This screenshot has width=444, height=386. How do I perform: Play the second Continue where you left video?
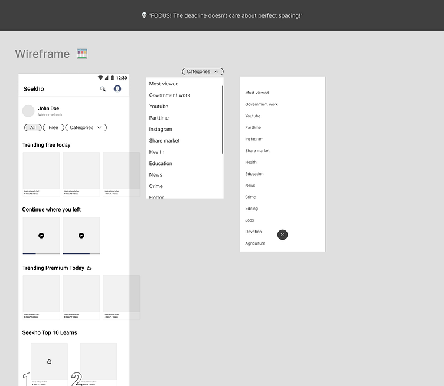click(x=81, y=235)
